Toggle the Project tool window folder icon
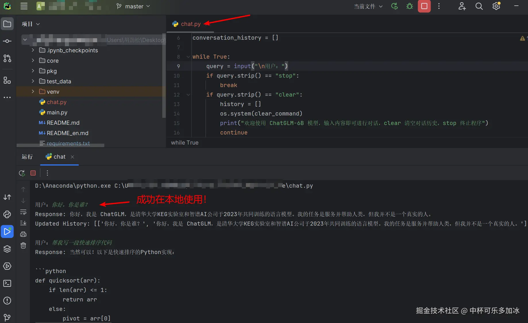This screenshot has height=323, width=528. coord(7,24)
